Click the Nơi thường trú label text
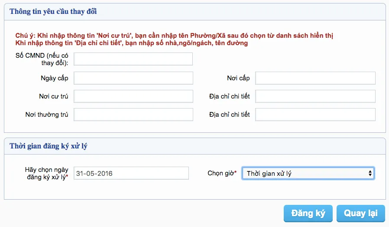The height and width of the screenshot is (227, 389). coord(47,115)
